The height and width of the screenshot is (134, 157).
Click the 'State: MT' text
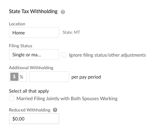pyautogui.click(x=71, y=32)
